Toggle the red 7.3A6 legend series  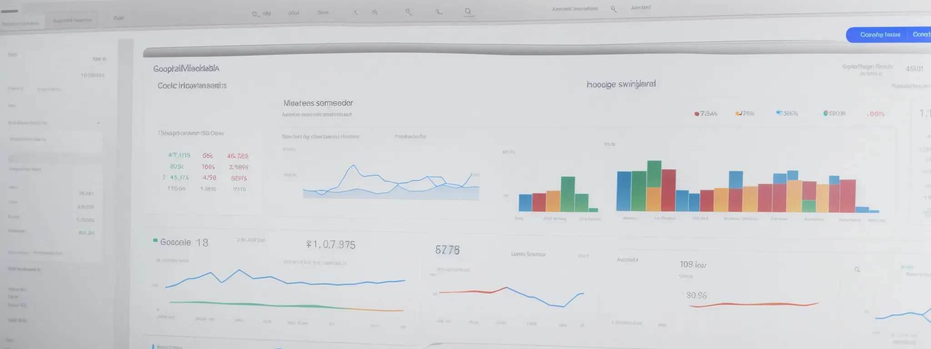696,114
